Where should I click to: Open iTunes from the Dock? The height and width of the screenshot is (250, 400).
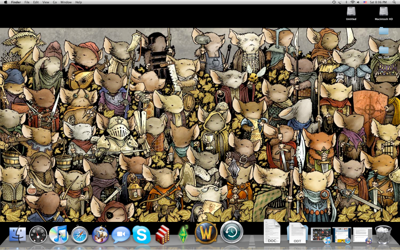coord(59,234)
